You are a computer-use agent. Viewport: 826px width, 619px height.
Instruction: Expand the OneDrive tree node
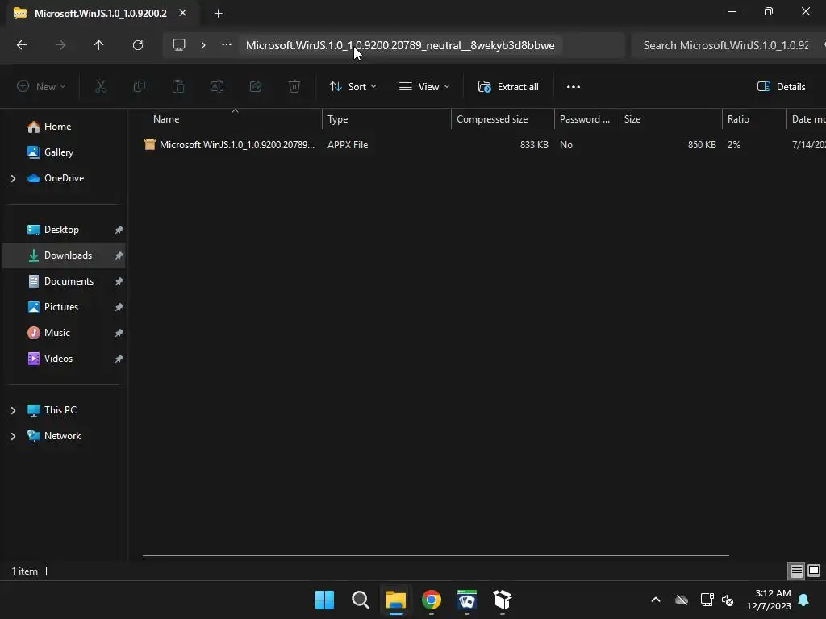pos(13,178)
